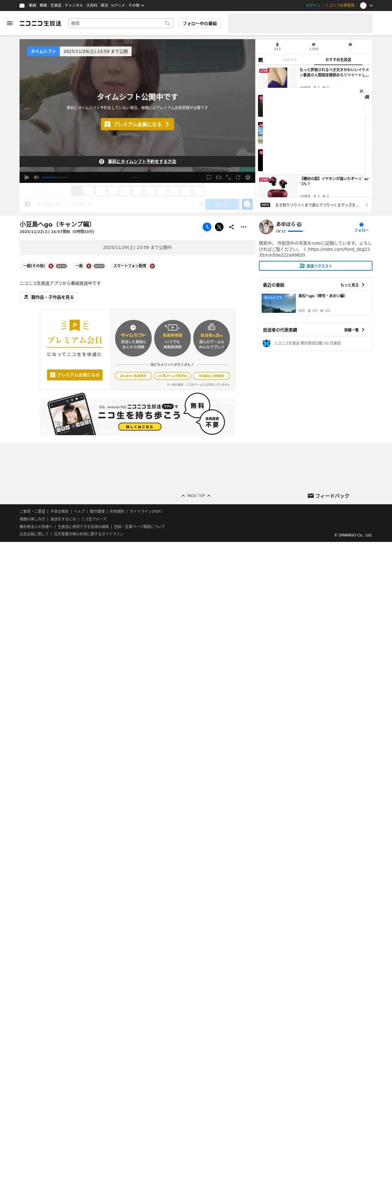Image resolution: width=392 pixels, height=1178 pixels.
Task: Open the hamburger side menu
Action: [9, 23]
